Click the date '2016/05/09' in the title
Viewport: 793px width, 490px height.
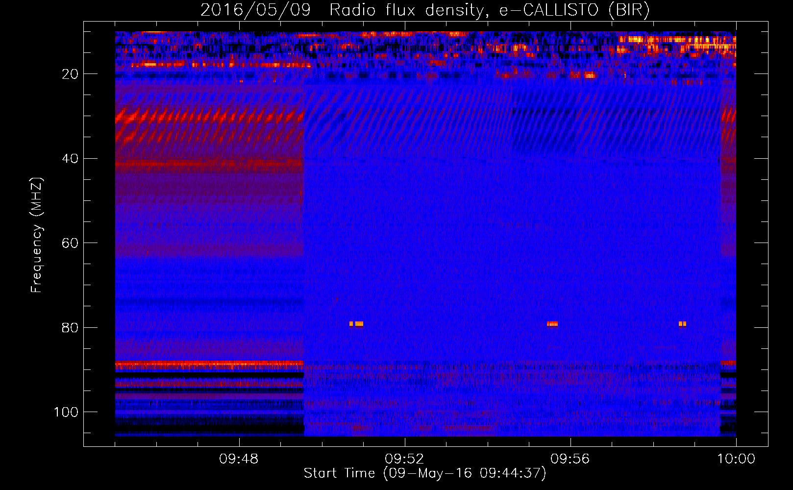coord(256,10)
